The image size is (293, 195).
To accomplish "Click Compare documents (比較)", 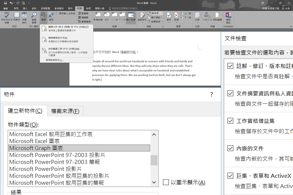I will point(197,17).
